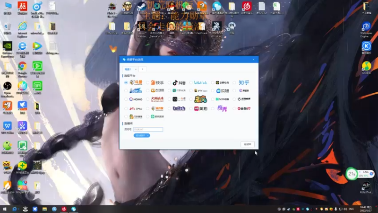Select the MOMO platform radio button

tap(126, 99)
